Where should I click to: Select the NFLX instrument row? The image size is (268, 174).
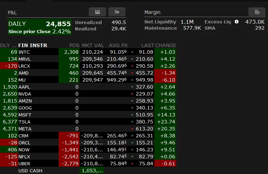pos(88,157)
